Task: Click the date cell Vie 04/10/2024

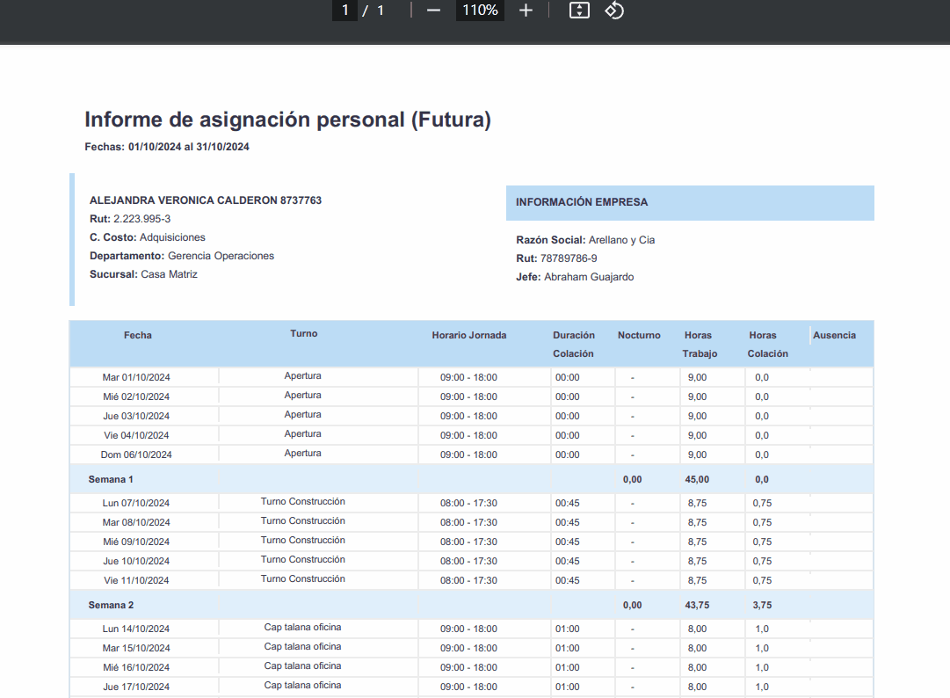Action: [x=136, y=436]
